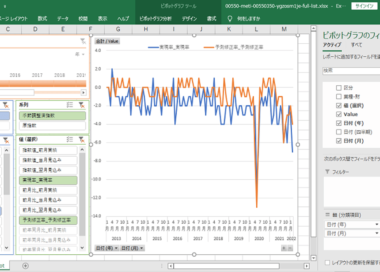Clear filter on 系列 slicer
The height and width of the screenshot is (272, 380).
coord(82,105)
